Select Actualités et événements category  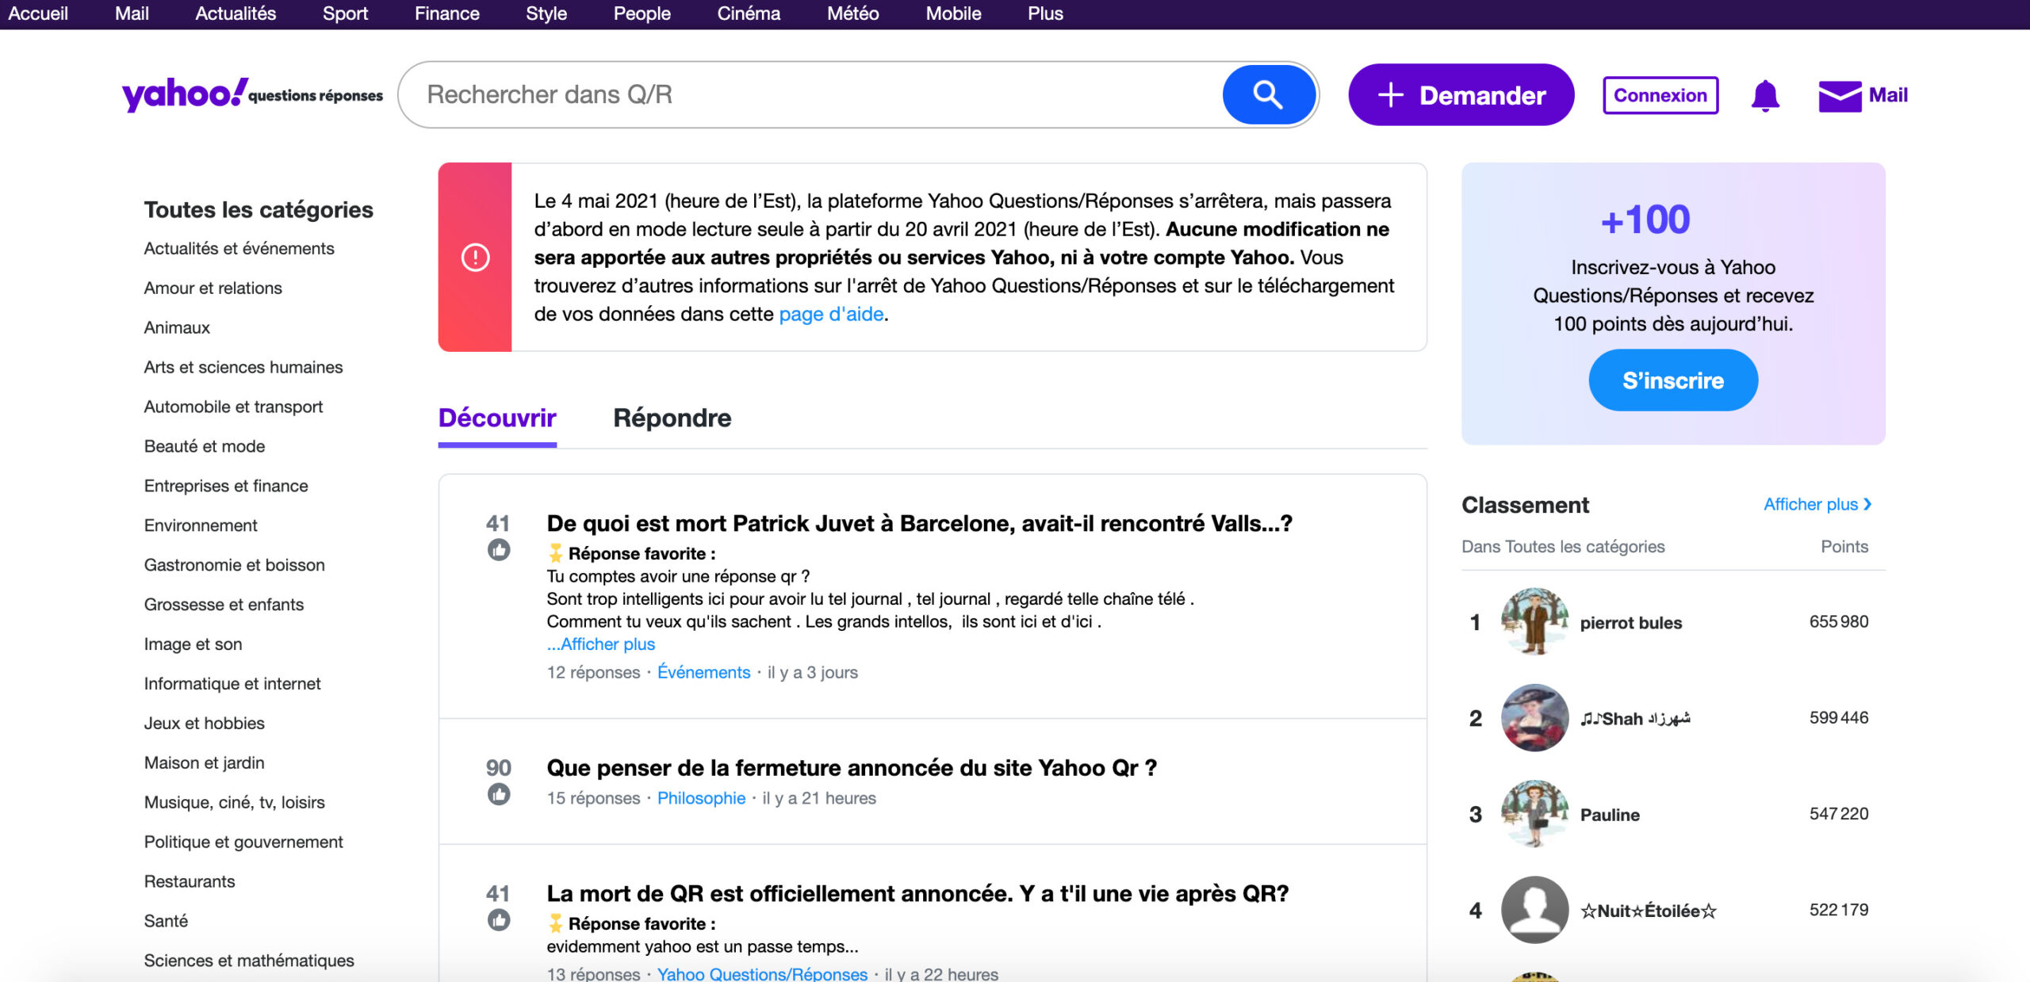pos(239,248)
